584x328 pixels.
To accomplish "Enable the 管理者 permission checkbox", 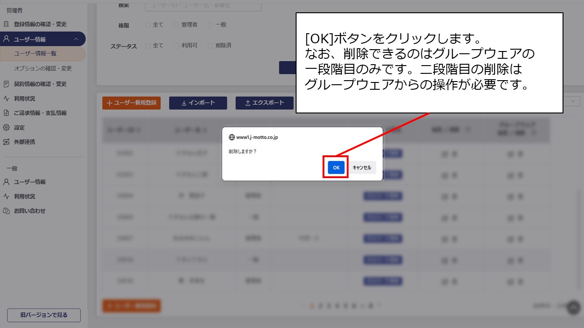I will [x=177, y=25].
